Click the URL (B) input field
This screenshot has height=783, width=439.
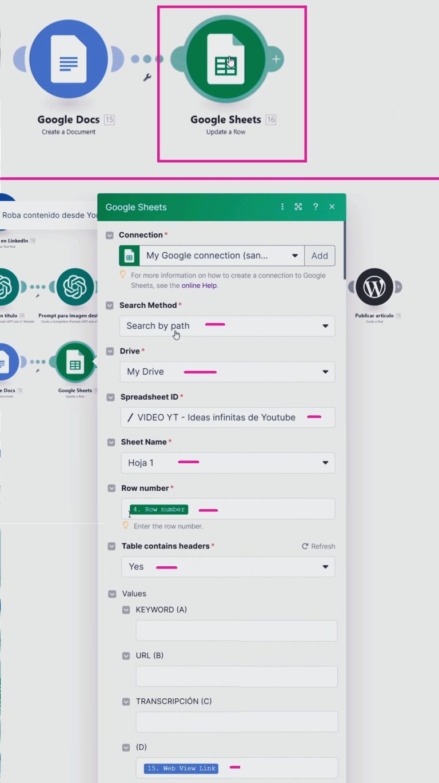236,676
